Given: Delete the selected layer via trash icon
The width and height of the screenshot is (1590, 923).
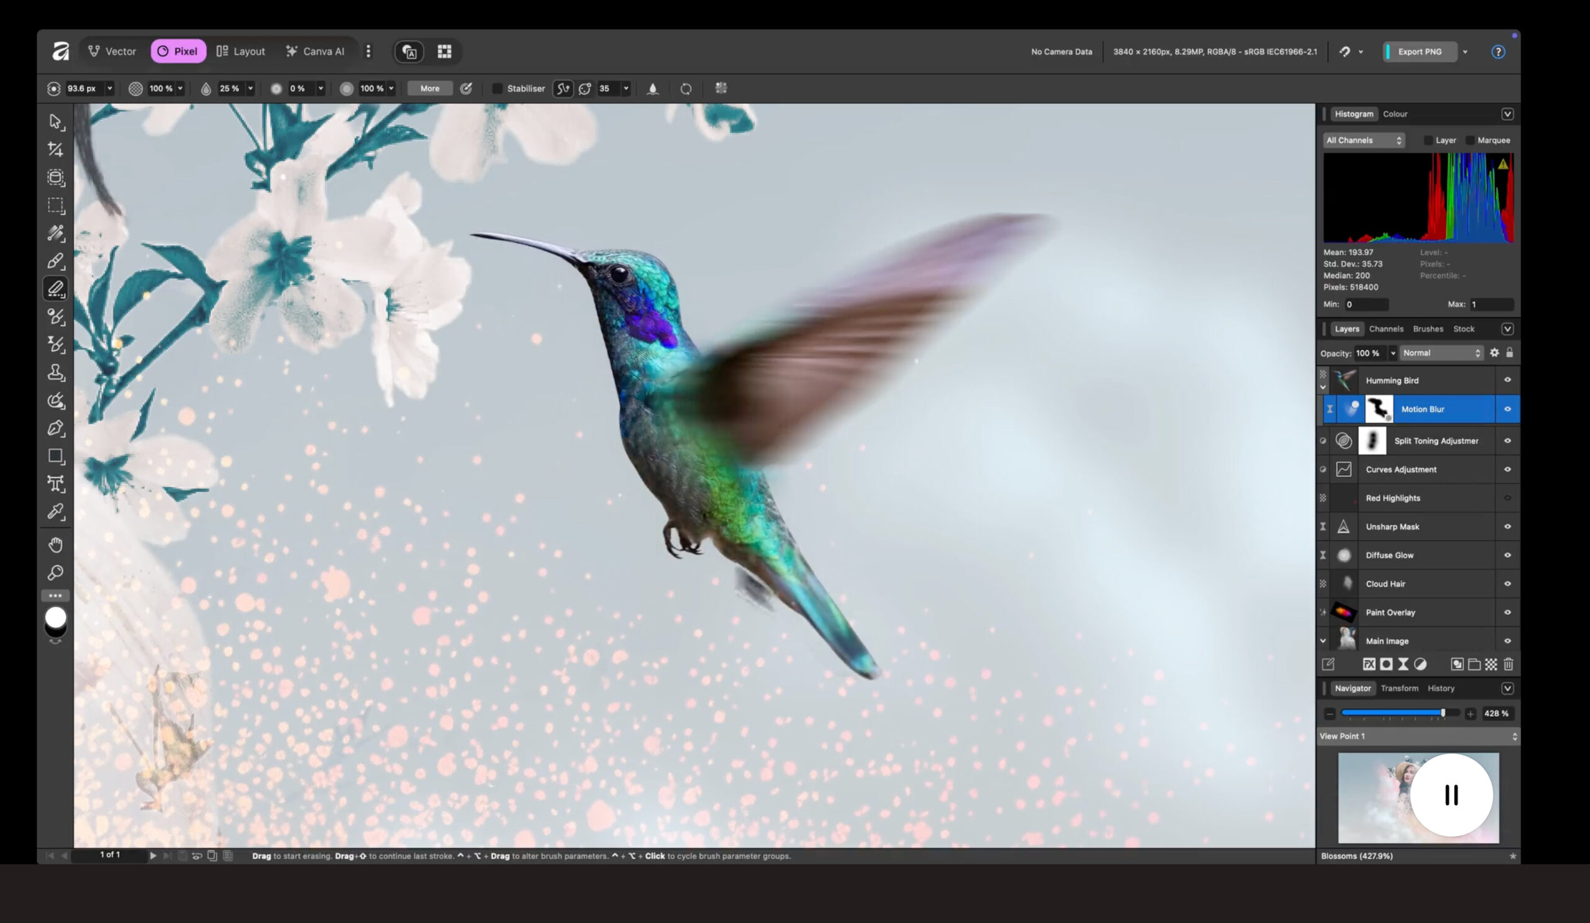Looking at the screenshot, I should pyautogui.click(x=1508, y=665).
